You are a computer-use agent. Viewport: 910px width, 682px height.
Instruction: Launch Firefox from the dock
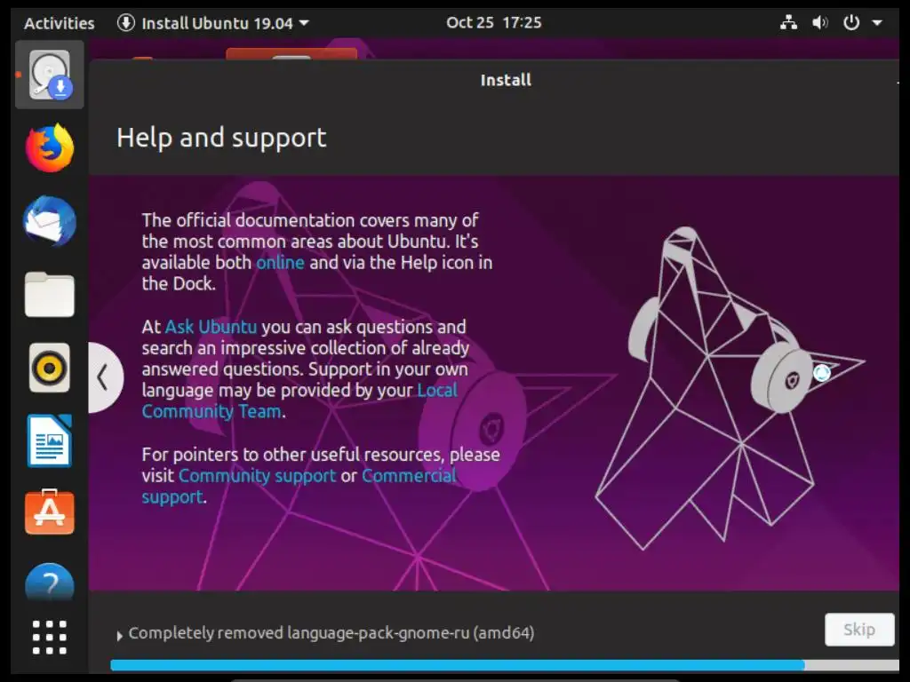point(50,148)
